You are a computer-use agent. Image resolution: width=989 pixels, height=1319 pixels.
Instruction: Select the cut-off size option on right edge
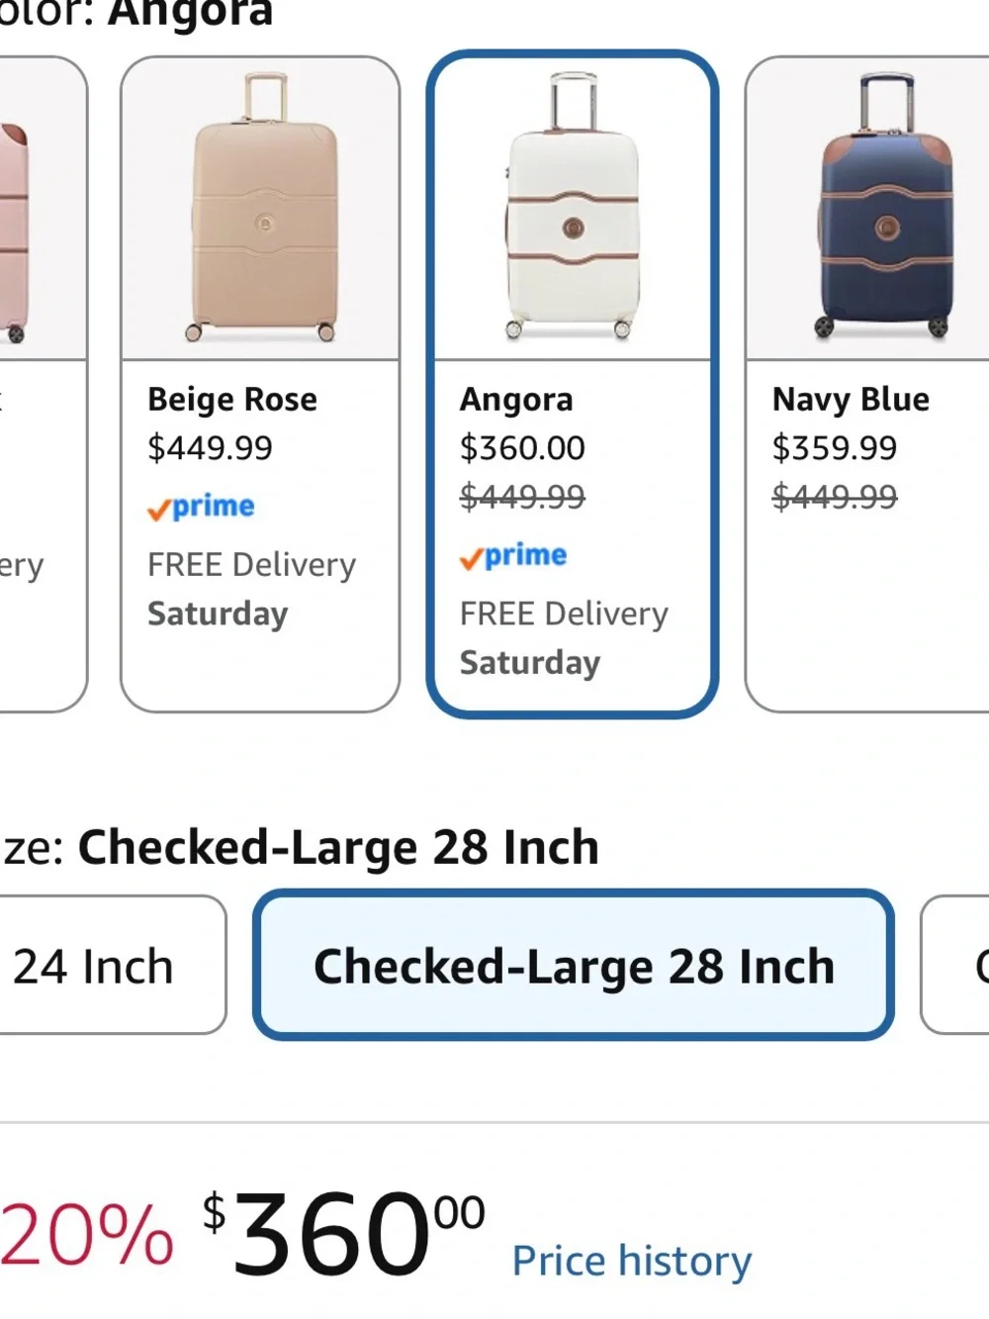tap(955, 965)
